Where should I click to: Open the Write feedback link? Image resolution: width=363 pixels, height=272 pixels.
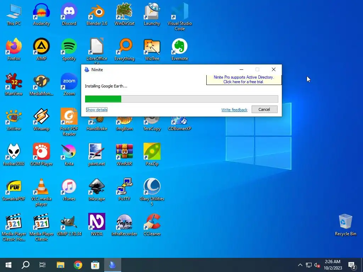234,110
